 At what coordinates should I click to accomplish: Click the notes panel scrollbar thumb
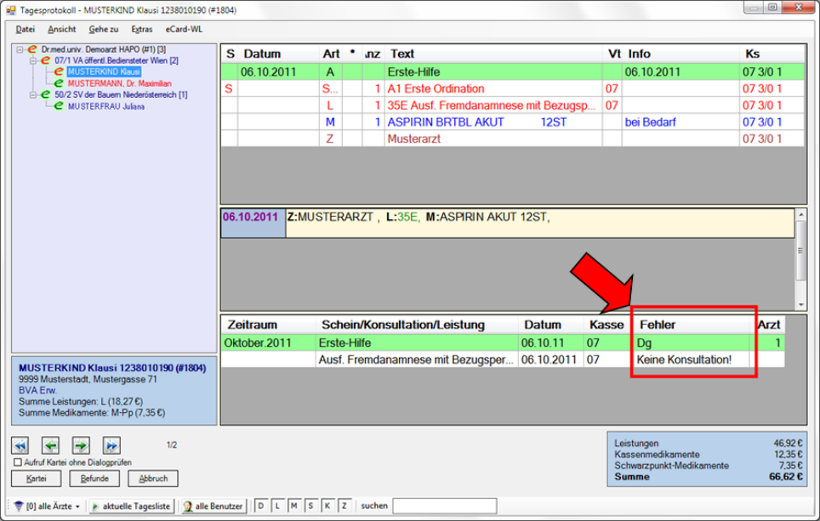click(x=800, y=251)
